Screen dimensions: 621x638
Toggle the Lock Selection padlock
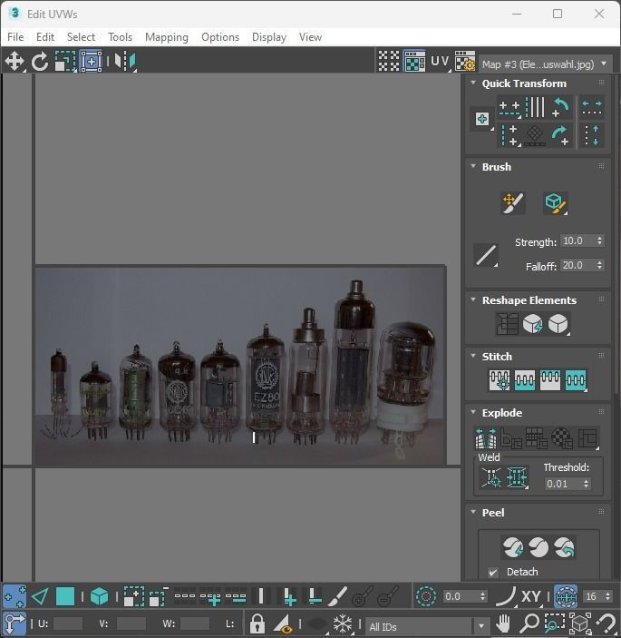[x=257, y=623]
